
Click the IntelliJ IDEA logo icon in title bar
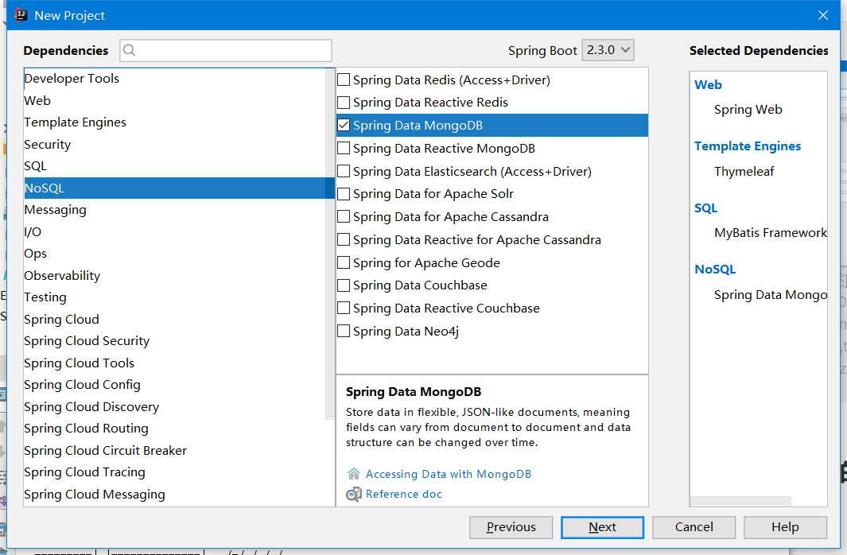tap(21, 15)
